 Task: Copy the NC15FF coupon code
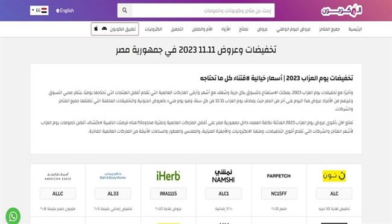(x=279, y=193)
